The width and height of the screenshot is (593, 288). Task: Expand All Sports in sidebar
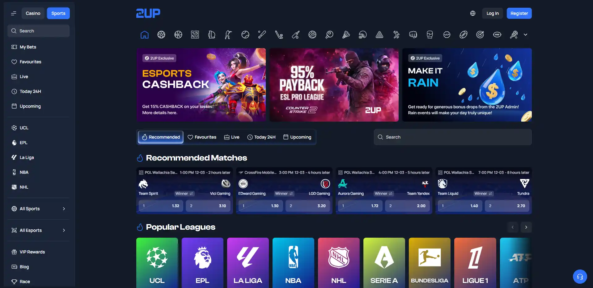(39, 209)
